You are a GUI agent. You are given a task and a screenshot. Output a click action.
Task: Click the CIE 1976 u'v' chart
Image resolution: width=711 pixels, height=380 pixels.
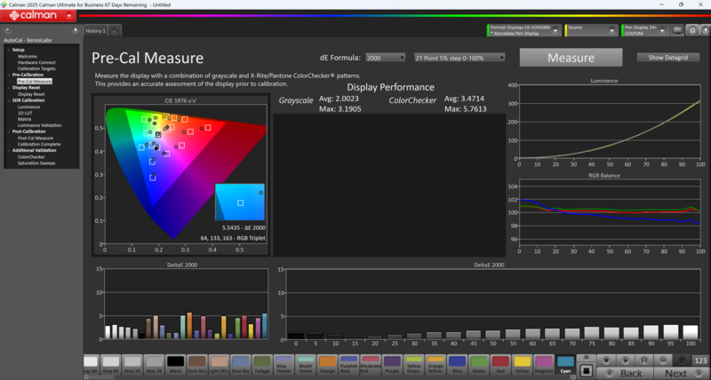click(x=181, y=175)
